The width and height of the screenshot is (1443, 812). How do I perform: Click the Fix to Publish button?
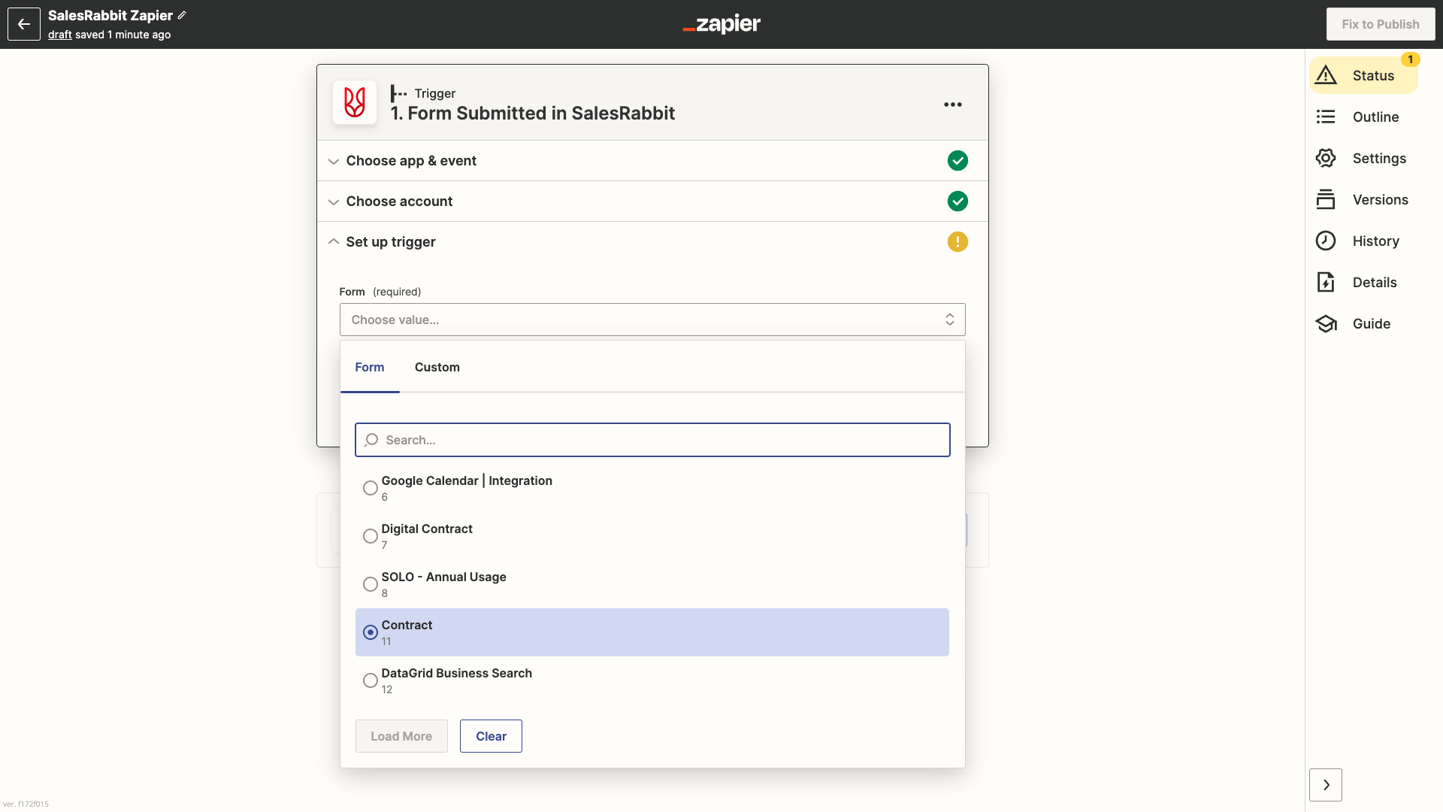(1381, 24)
